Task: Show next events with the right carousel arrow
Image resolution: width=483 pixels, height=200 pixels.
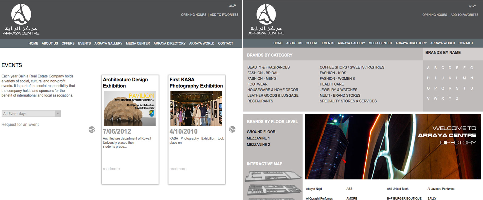Action: click(x=232, y=129)
